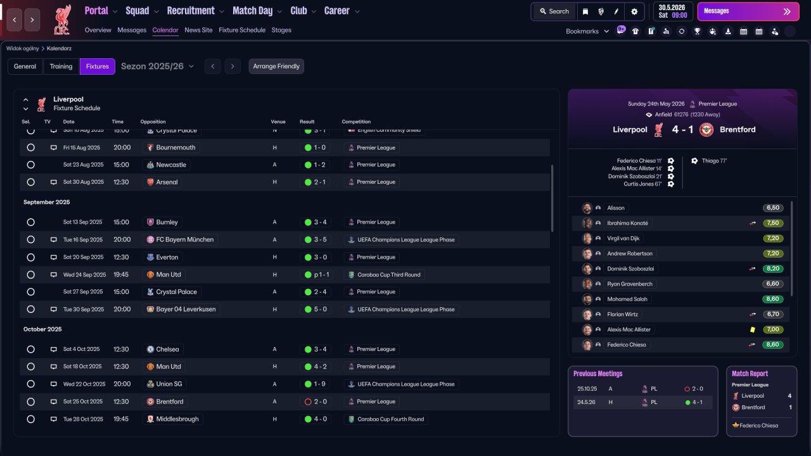
Task: Select the Everton fixture radio button
Action: click(x=30, y=257)
